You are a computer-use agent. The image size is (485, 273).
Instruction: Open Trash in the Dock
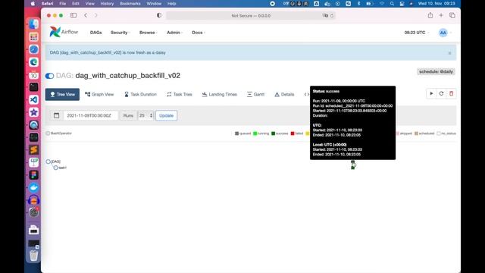(33, 256)
